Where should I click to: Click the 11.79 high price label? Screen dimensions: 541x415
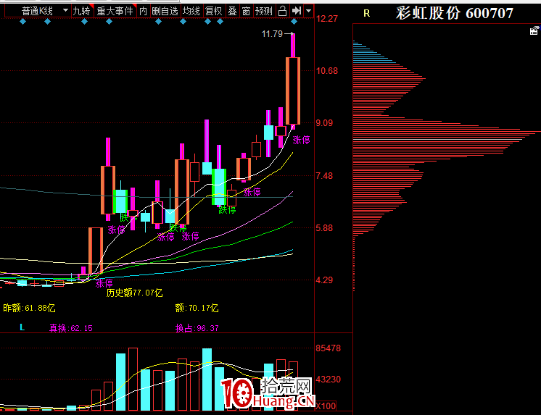coord(272,34)
